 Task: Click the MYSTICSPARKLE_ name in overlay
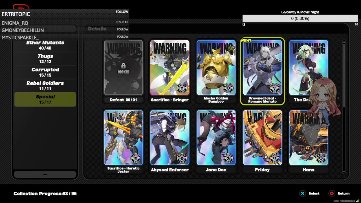click(x=20, y=37)
